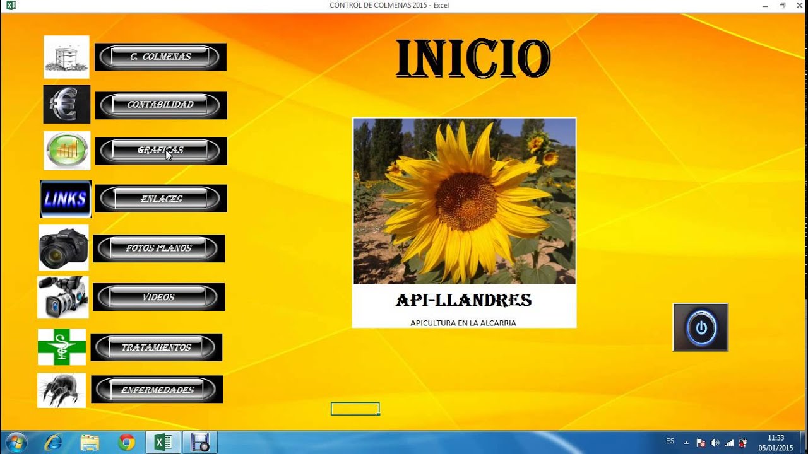Open the TRATAMIENTOS section

(x=157, y=347)
